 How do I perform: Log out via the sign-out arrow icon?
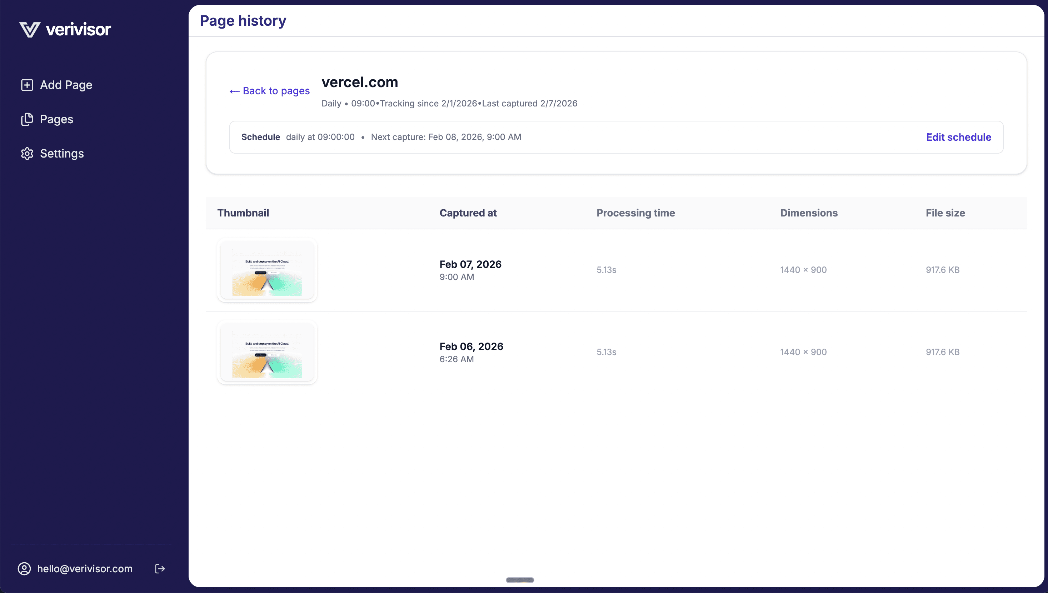pyautogui.click(x=160, y=569)
